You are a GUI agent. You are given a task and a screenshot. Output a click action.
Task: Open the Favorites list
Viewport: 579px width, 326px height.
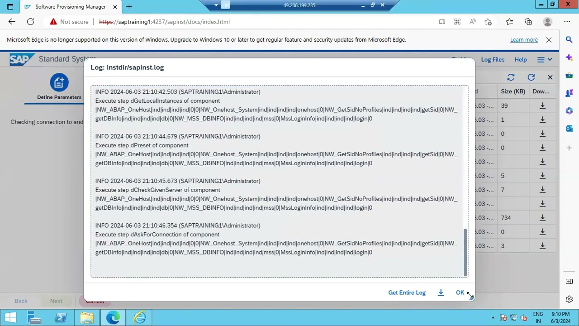pos(509,22)
